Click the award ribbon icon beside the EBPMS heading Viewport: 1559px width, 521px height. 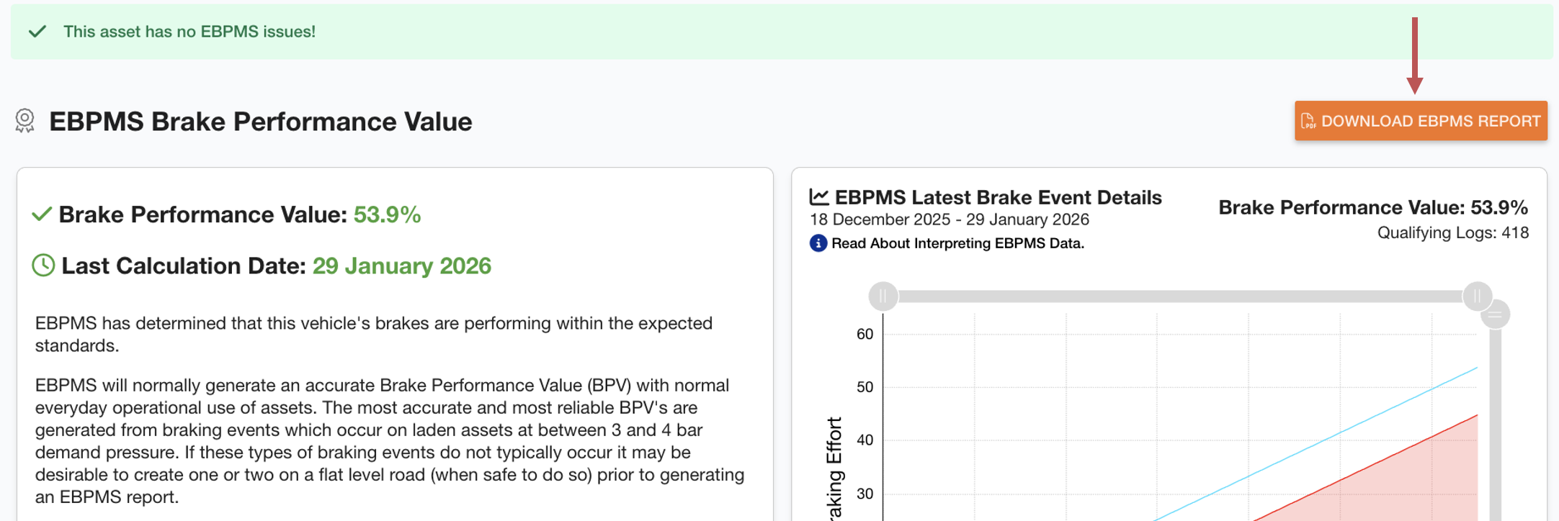(25, 121)
